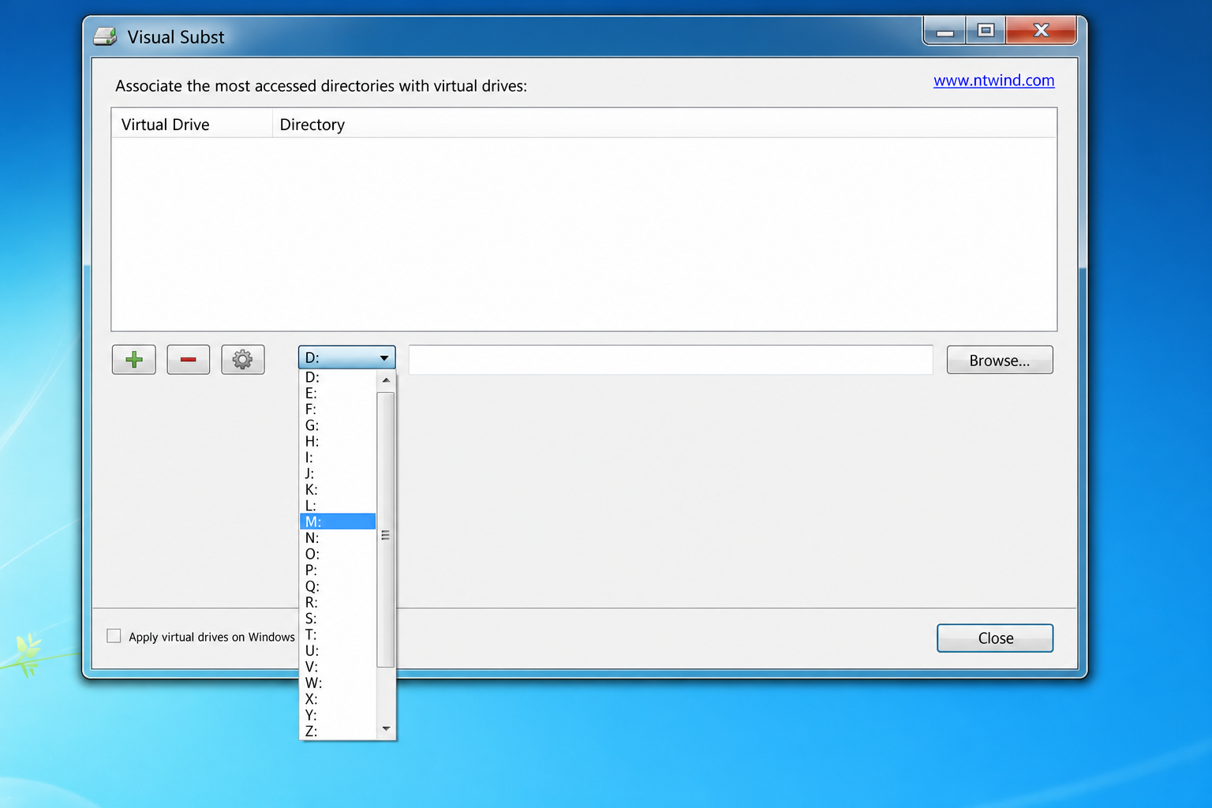Screen dimensions: 1212x808
Task: Select Y: drive letter option
Action: 338,715
